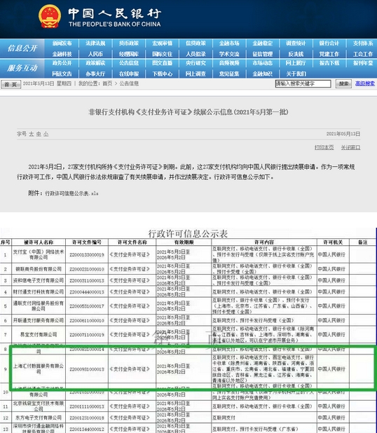Select 反洗钱 in the navigation

click(296, 54)
